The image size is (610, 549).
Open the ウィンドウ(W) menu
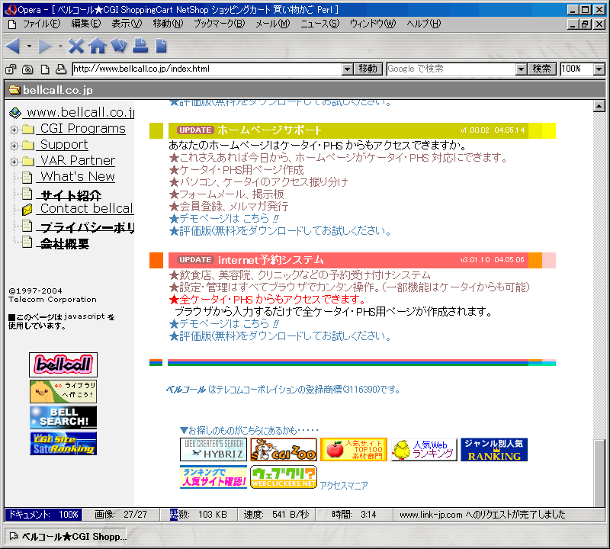click(x=373, y=24)
